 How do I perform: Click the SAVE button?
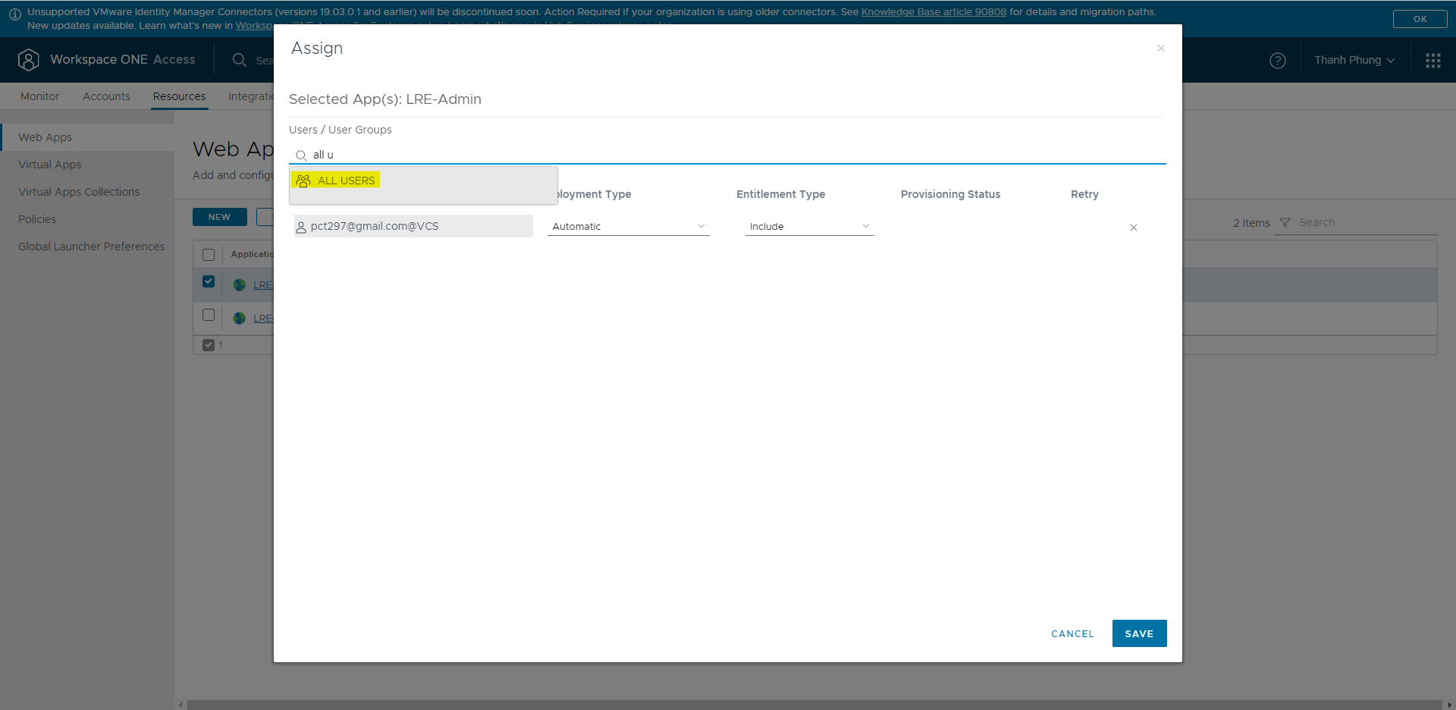coord(1139,633)
